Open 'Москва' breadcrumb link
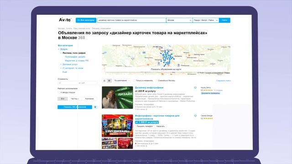 (x=61, y=28)
